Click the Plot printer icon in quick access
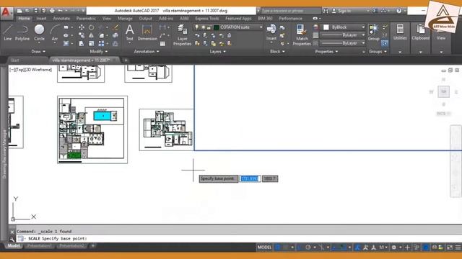The width and height of the screenshot is (462, 259). 52,11
